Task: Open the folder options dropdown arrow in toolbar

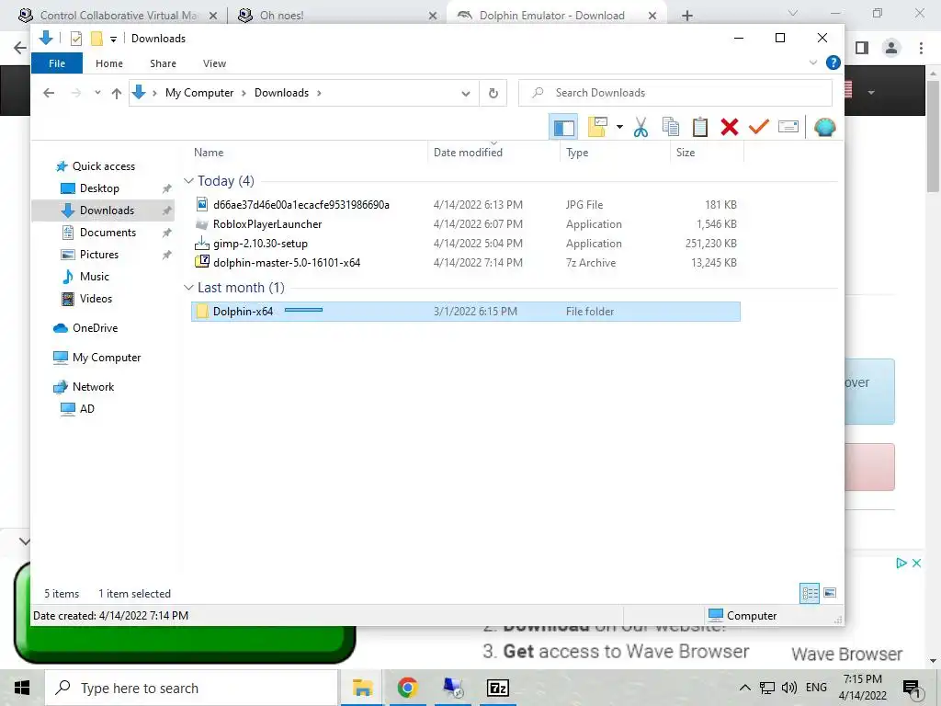Action: click(x=619, y=127)
